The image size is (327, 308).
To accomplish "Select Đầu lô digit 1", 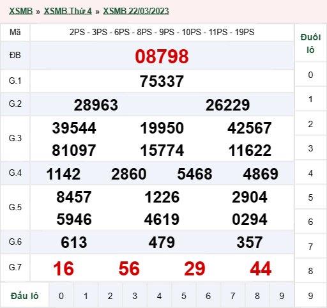I will pos(86,296).
